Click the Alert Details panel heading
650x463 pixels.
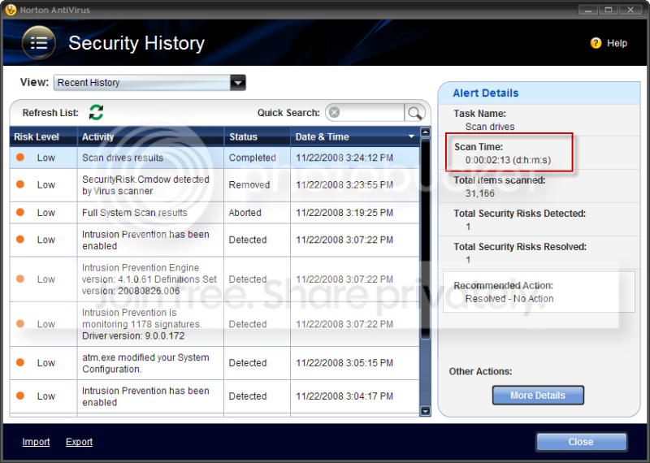[x=485, y=93]
